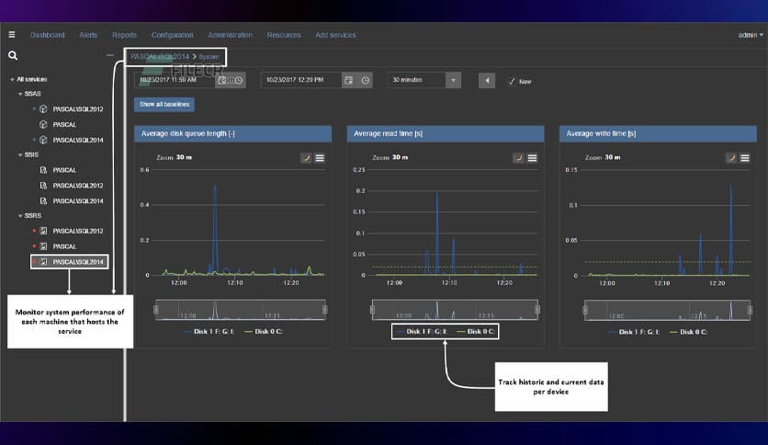Open the disk queue chart context menu

(x=320, y=158)
